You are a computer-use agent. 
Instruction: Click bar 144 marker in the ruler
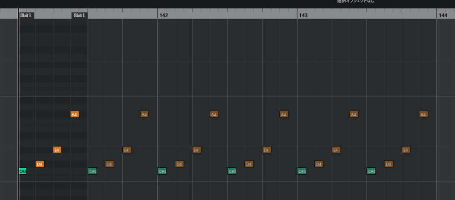(x=443, y=15)
